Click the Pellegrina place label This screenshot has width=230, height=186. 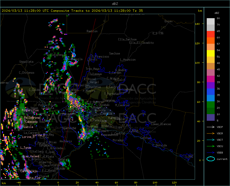click(x=32, y=118)
